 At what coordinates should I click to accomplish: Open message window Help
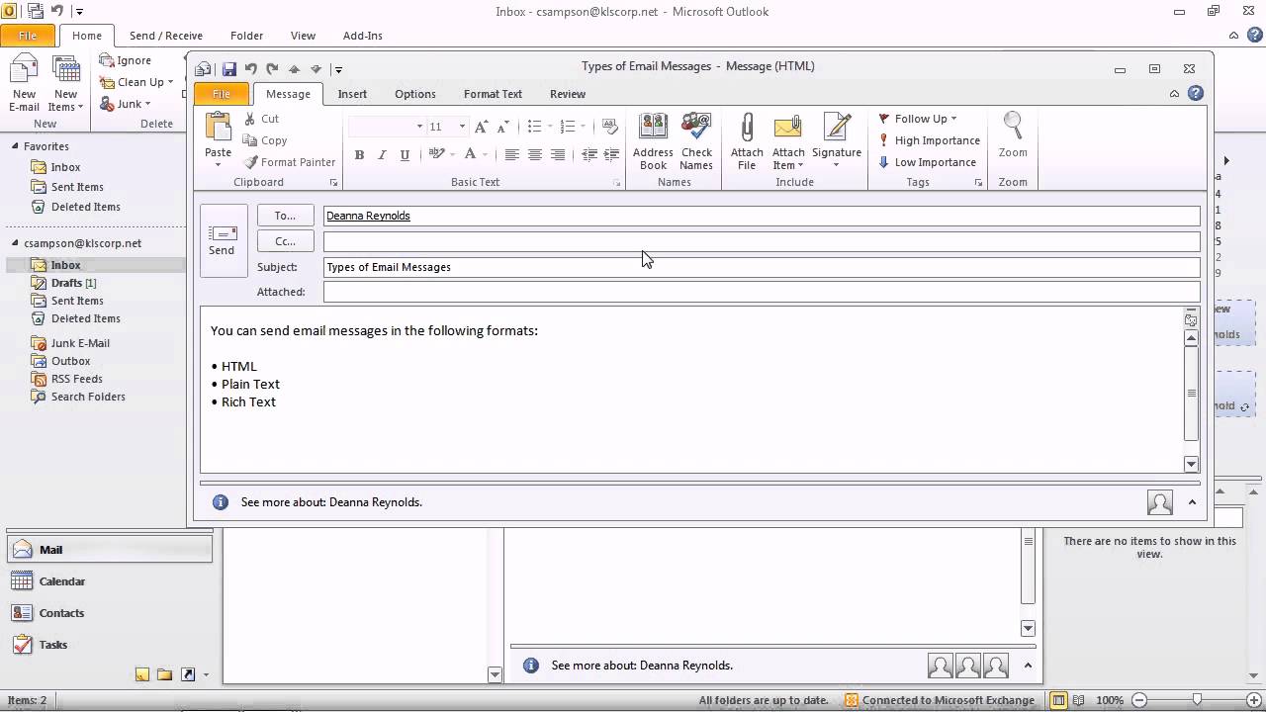point(1196,94)
